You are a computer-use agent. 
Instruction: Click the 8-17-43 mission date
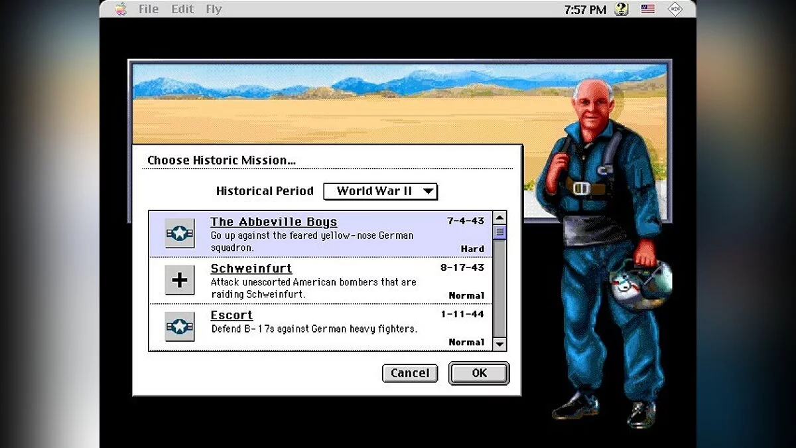click(x=462, y=267)
